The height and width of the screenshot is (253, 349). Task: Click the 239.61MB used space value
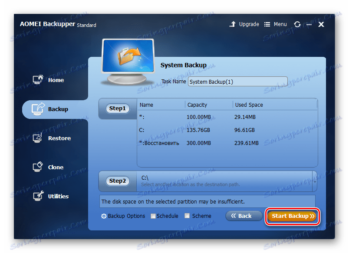247,143
